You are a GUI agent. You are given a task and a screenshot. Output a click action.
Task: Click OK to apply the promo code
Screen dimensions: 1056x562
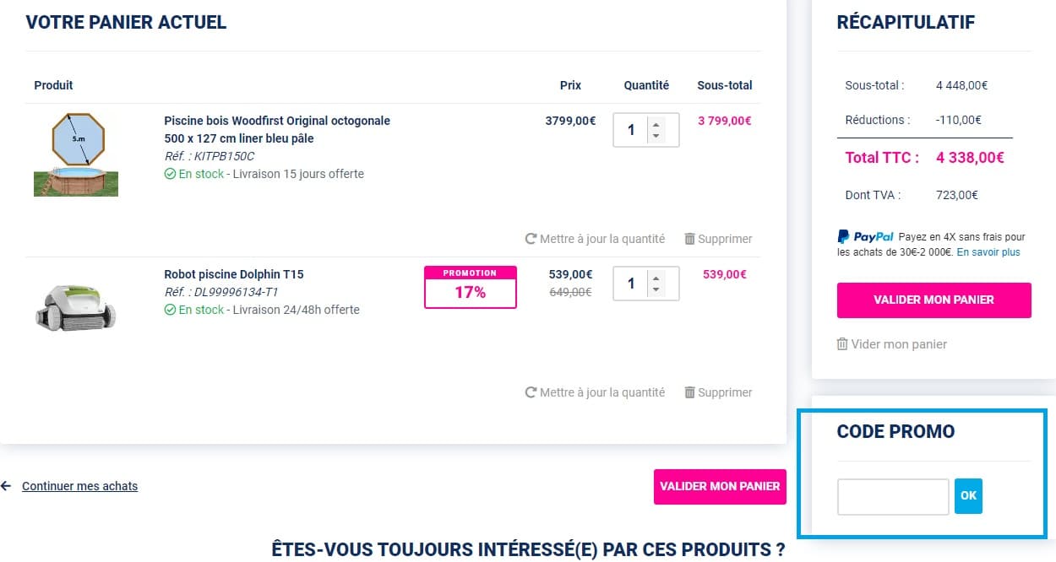tap(967, 496)
